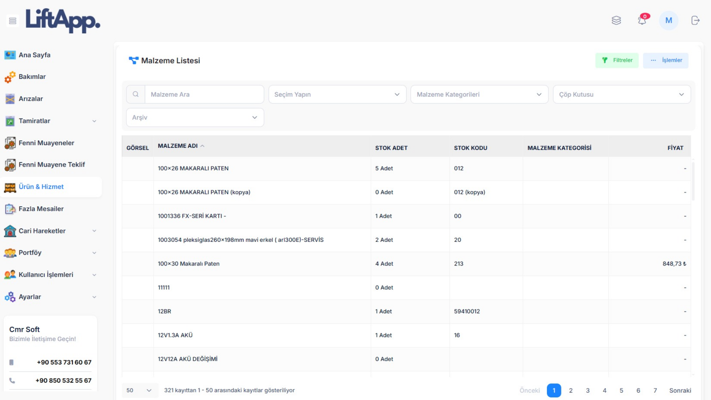This screenshot has width=711, height=400.
Task: Open the layers stack icon in header
Action: (x=616, y=20)
